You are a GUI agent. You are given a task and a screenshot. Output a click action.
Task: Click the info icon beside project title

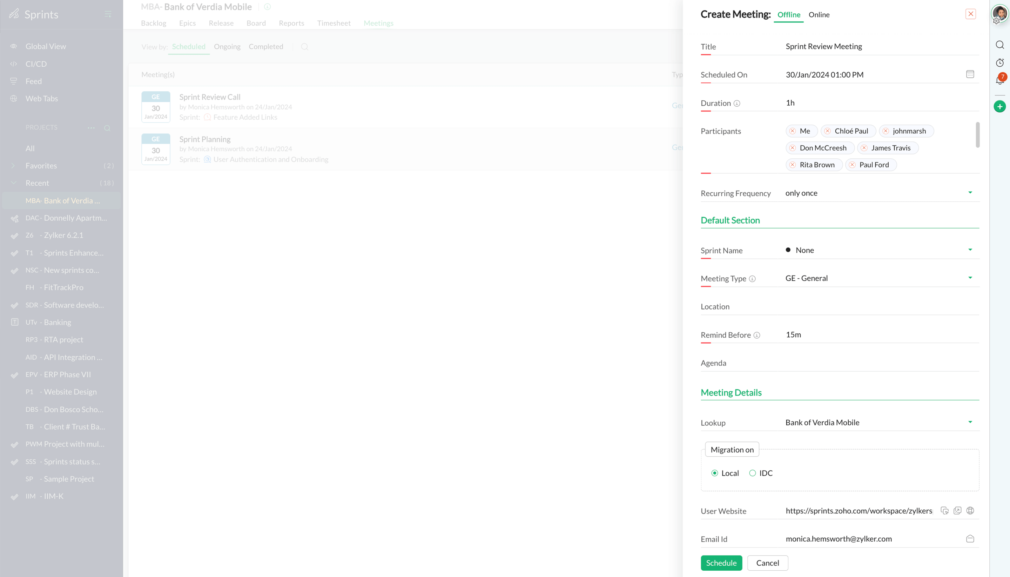(267, 7)
